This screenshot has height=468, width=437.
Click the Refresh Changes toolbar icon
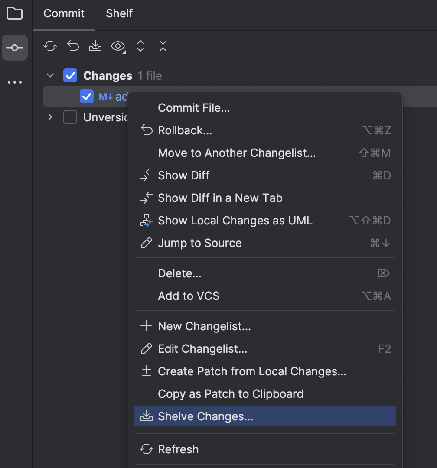click(x=50, y=46)
